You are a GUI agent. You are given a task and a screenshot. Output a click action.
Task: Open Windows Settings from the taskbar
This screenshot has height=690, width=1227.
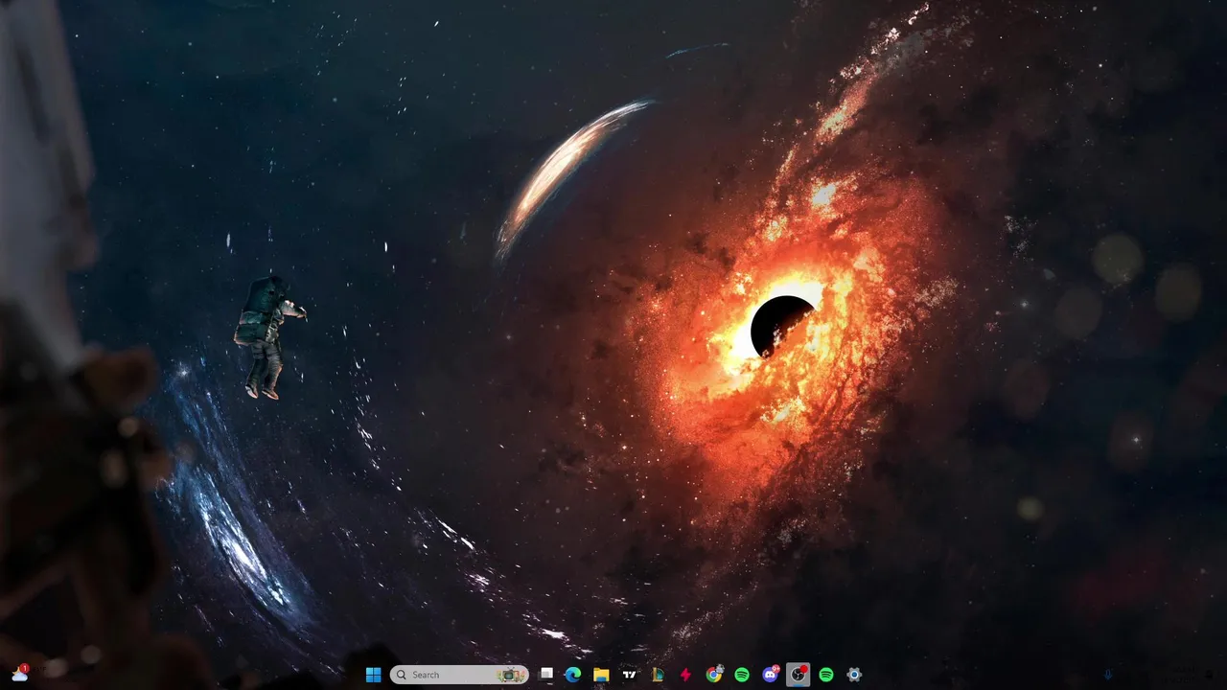coord(854,675)
